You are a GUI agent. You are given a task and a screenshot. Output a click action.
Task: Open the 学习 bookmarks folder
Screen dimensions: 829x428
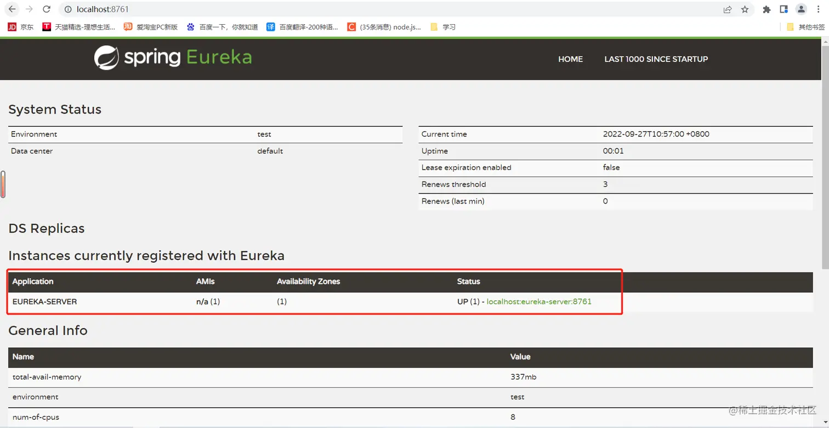click(442, 27)
